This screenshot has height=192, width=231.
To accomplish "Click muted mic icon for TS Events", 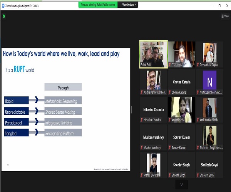I will coord(170,65).
